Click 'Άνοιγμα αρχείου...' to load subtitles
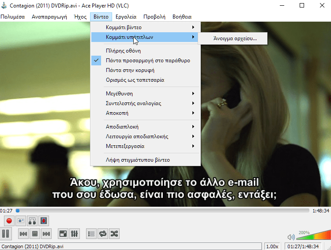Viewport: 331px width, 250px height. pos(234,38)
